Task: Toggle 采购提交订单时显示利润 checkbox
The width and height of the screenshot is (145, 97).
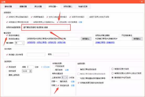Action: tap(7, 22)
